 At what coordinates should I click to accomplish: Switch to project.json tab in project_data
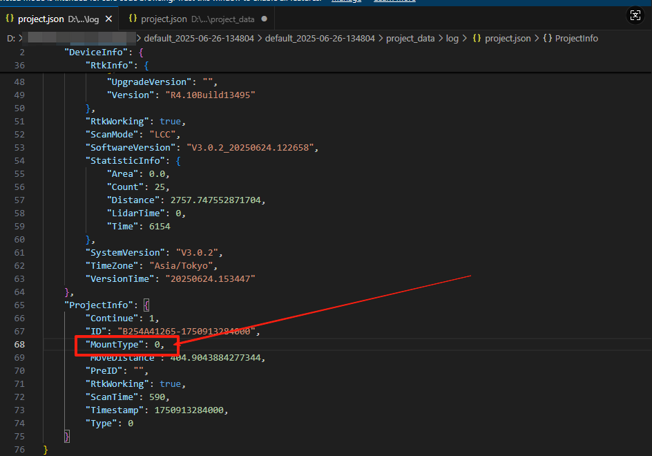click(x=198, y=19)
